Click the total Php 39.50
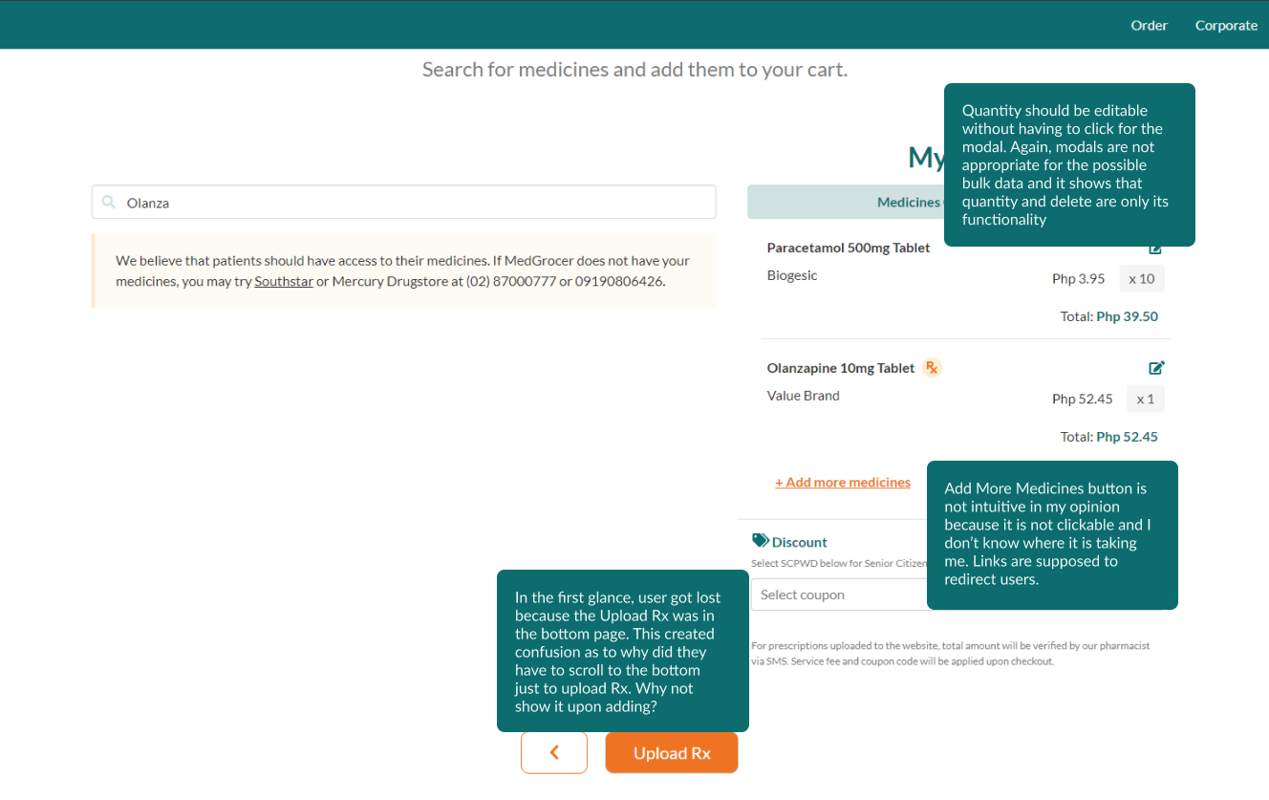 click(x=1128, y=316)
